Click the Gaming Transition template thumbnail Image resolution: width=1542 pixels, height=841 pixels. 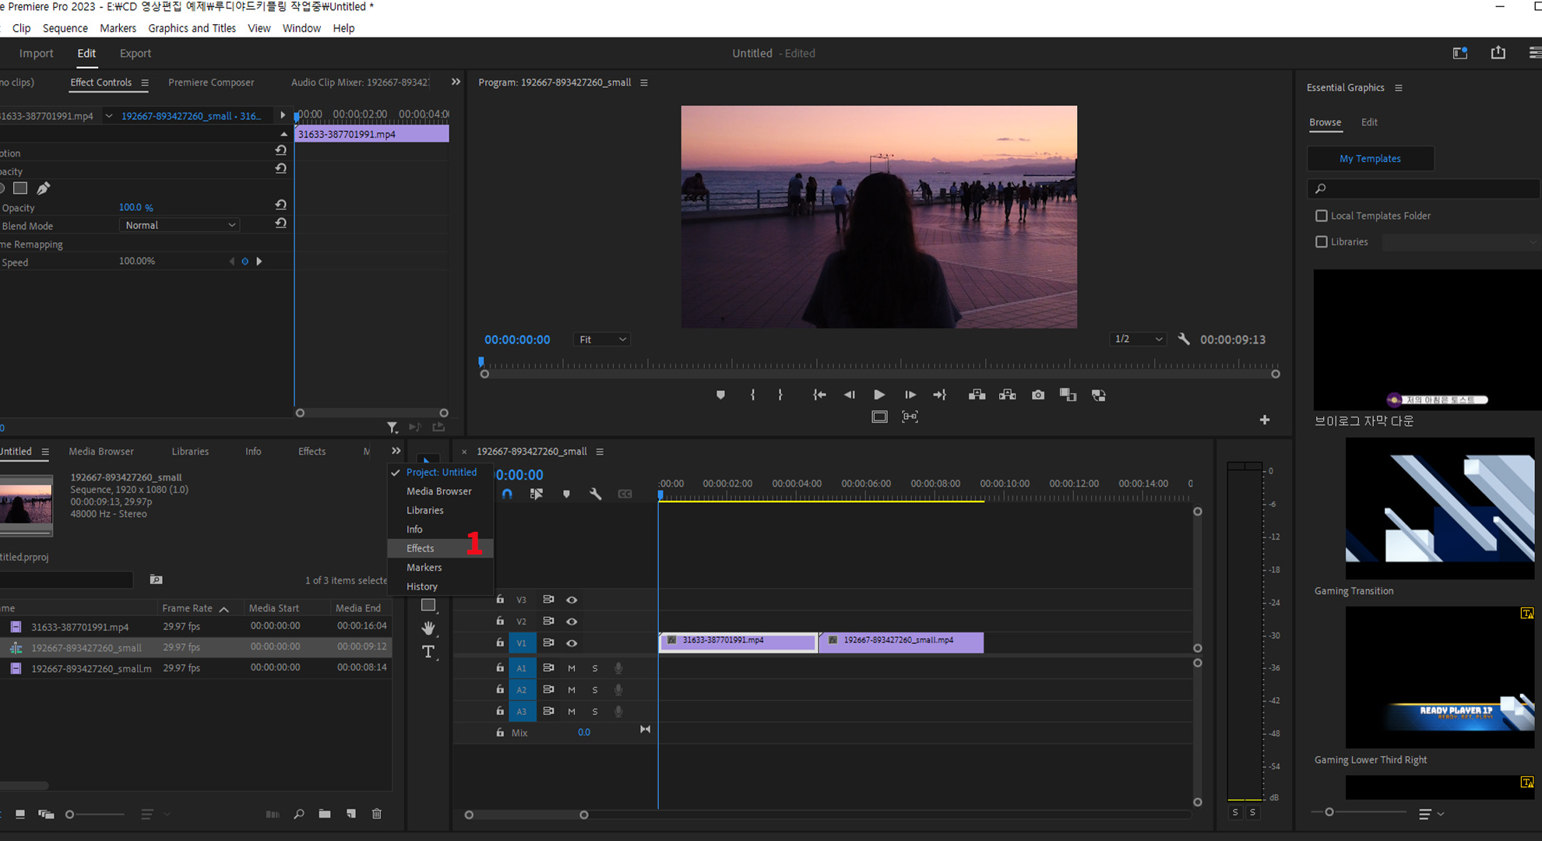pos(1439,508)
